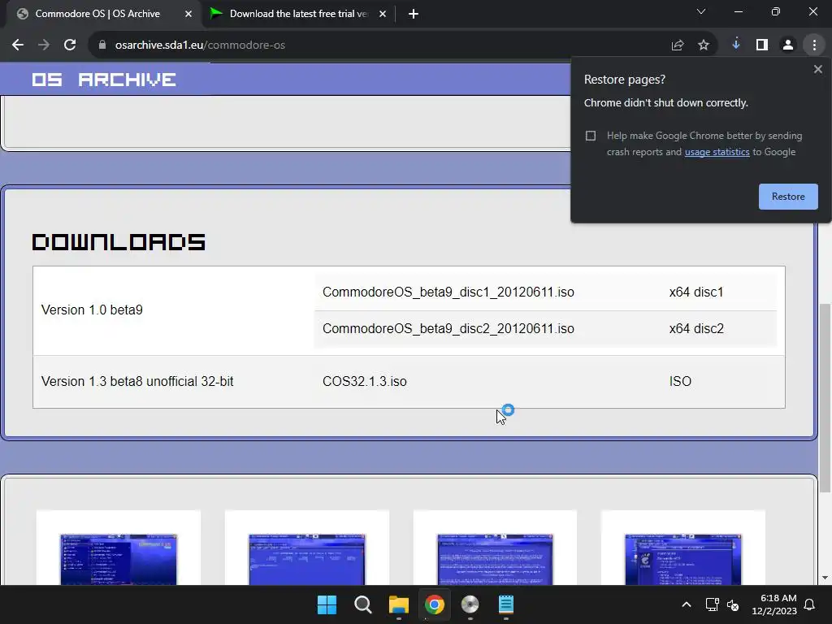Toggle the Chrome side panel

(x=762, y=45)
